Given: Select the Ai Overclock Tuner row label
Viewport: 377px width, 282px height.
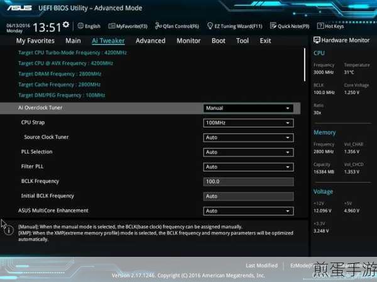Looking at the screenshot, I should click(x=40, y=107).
